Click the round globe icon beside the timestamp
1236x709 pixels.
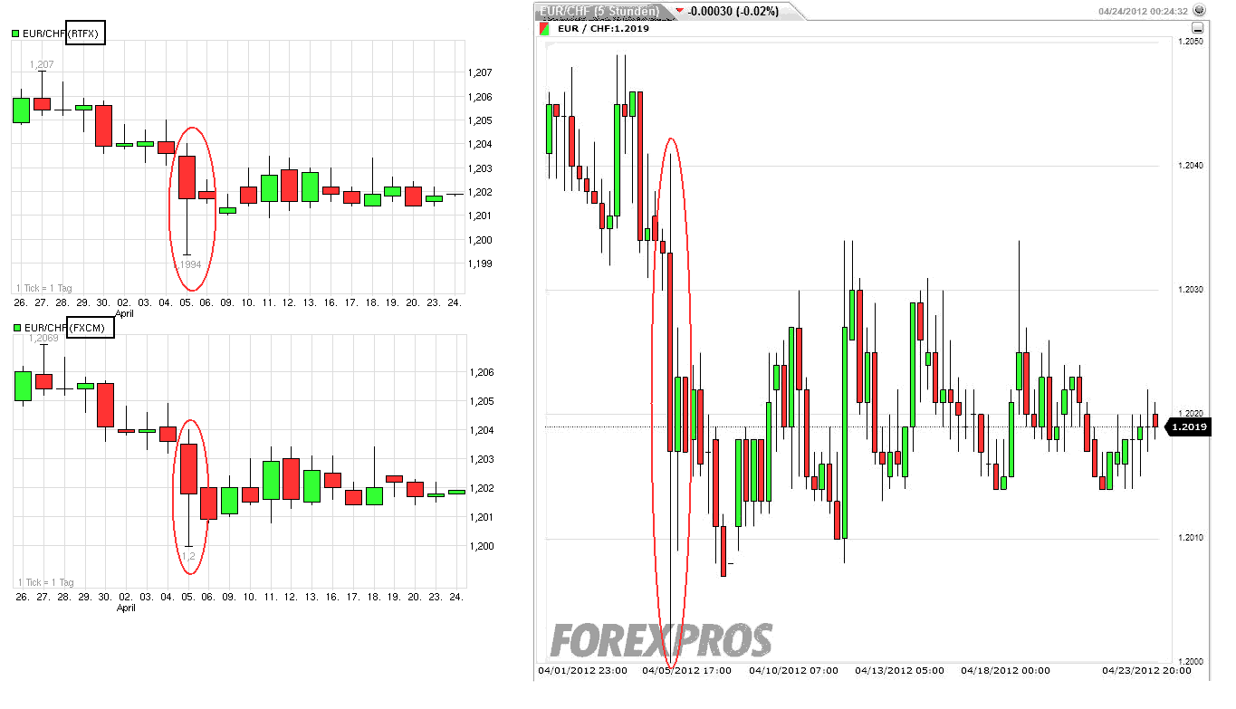coord(1200,11)
